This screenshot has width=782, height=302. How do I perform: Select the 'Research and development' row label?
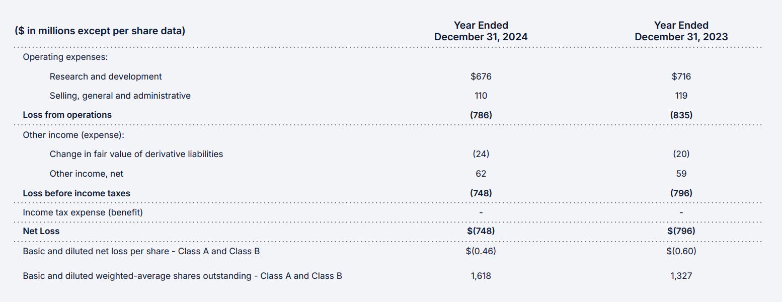(106, 77)
